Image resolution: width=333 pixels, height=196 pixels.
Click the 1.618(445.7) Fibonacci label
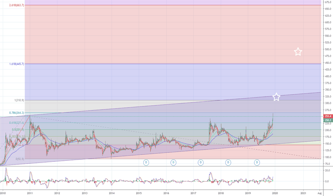(16, 64)
